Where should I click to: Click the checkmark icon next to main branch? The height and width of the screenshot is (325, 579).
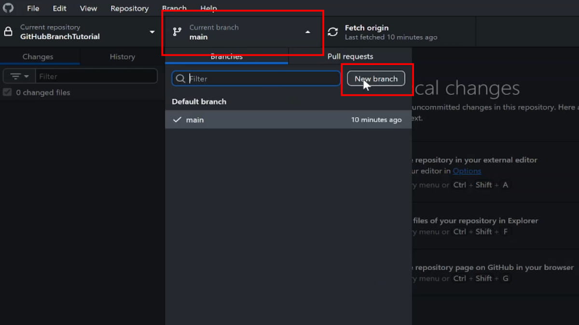click(177, 119)
